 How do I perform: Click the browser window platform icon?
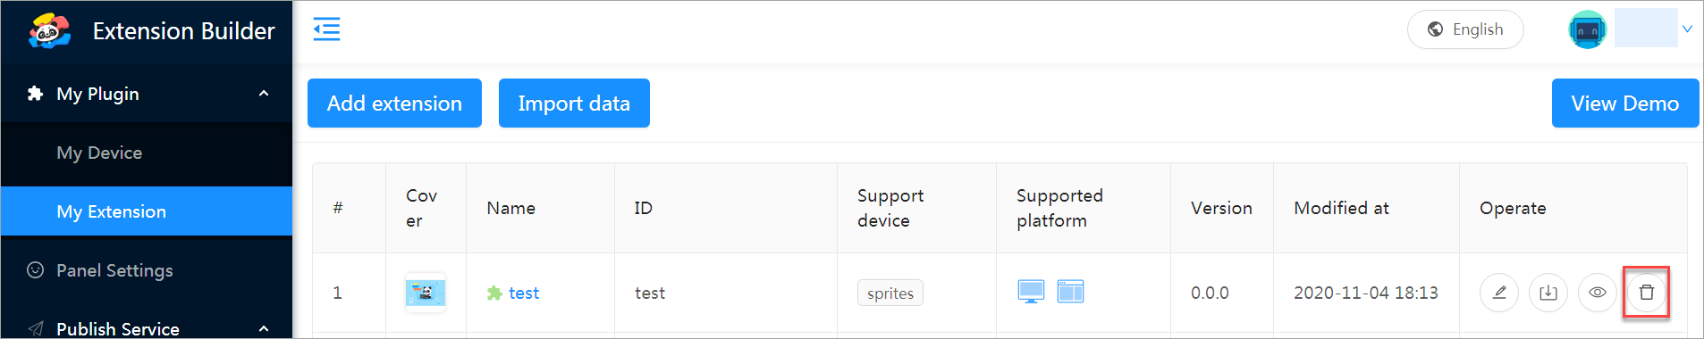tap(1070, 292)
